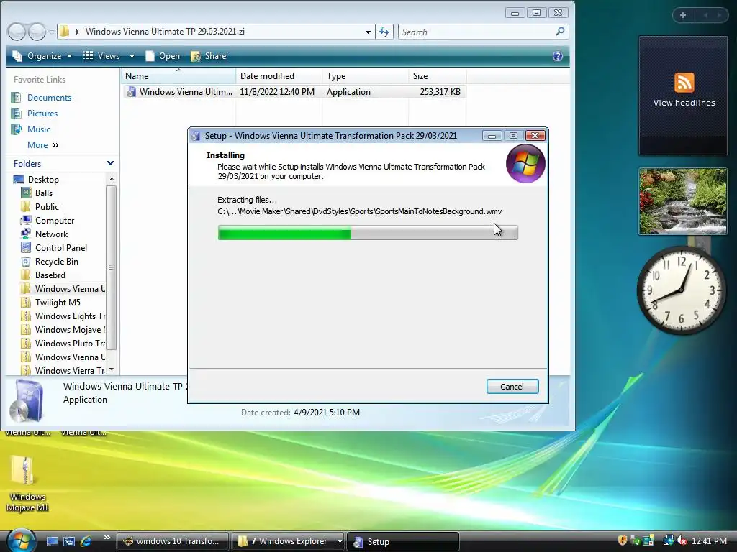737x552 pixels.
Task: Switch to windows 10 Transfo... taskbar button
Action: (x=172, y=541)
